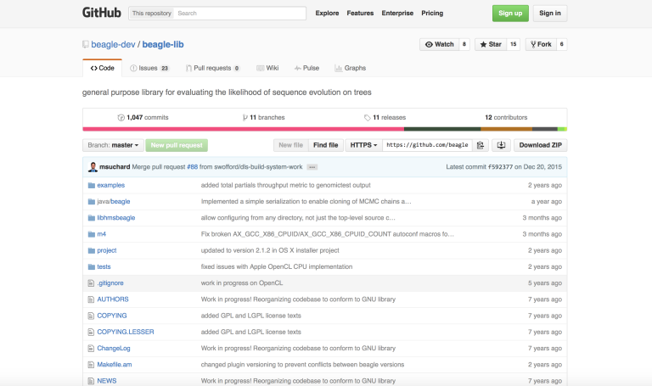The image size is (652, 386).
Task: Open the NEWS file link
Action: click(x=107, y=381)
